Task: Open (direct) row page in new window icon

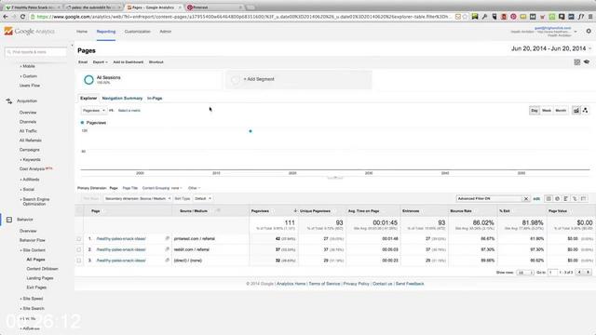Action: 168,261
